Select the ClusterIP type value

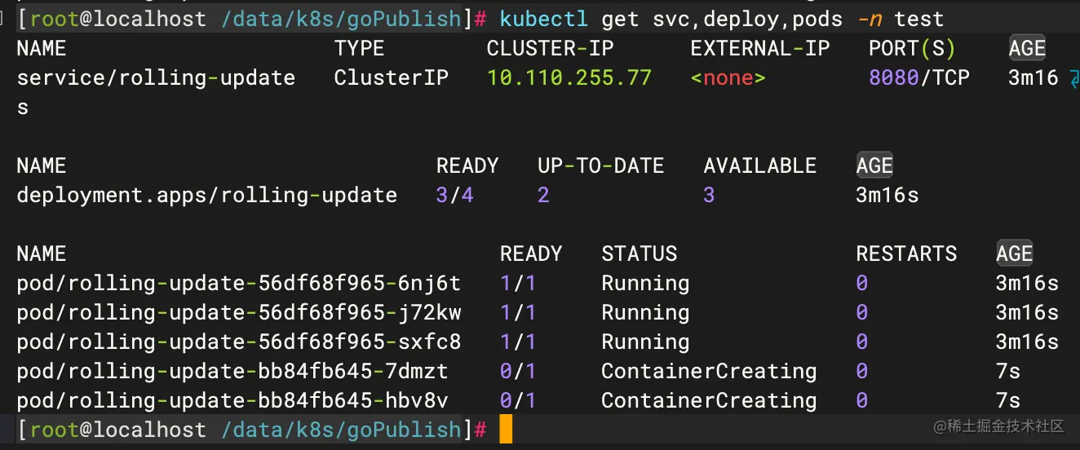[x=391, y=77]
